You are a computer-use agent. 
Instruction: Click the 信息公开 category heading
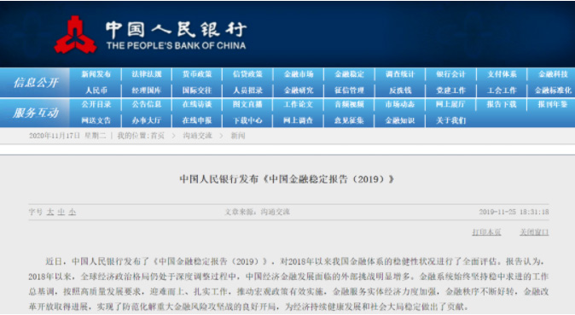(x=36, y=83)
